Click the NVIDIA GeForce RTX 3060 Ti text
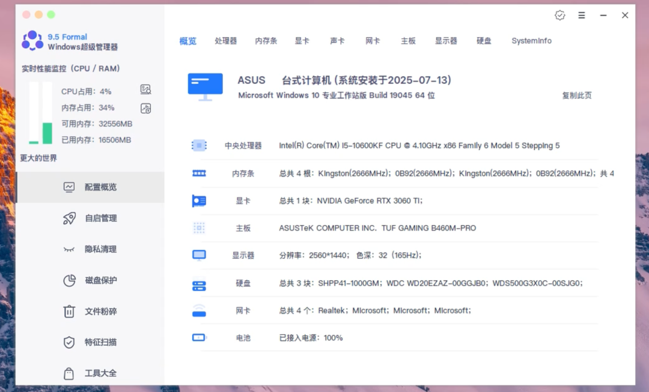 click(x=351, y=201)
